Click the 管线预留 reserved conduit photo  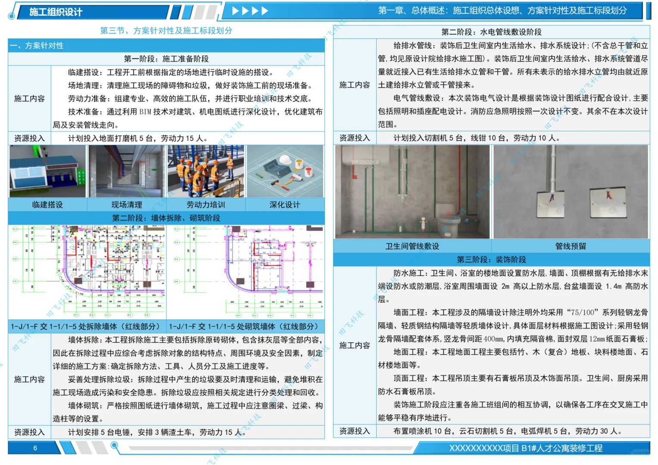click(x=571, y=192)
